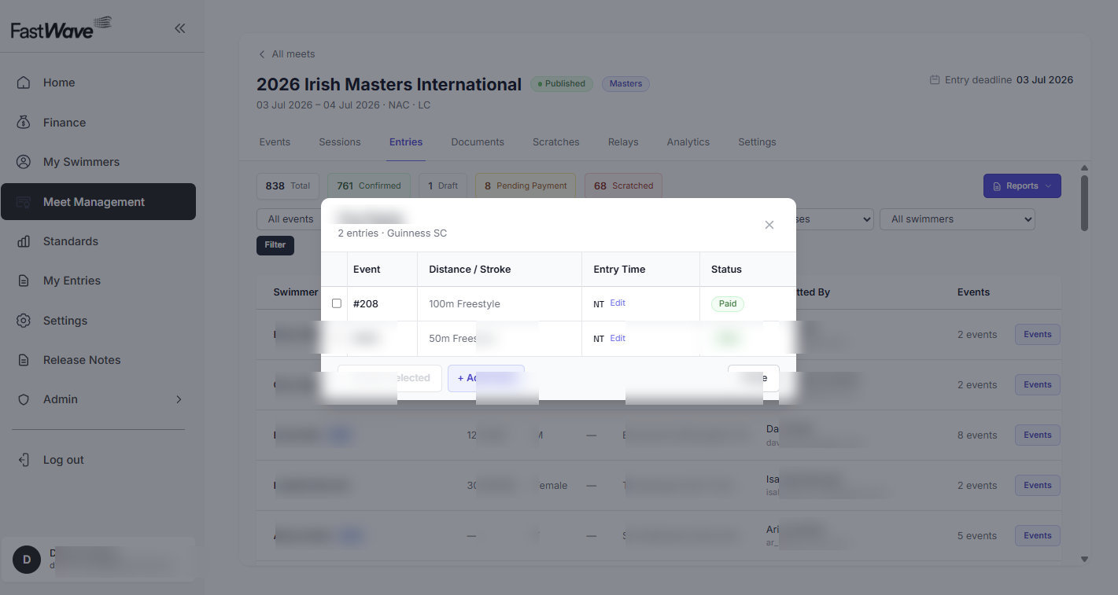Open the All swimmers dropdown
This screenshot has width=1118, height=595.
click(x=957, y=219)
